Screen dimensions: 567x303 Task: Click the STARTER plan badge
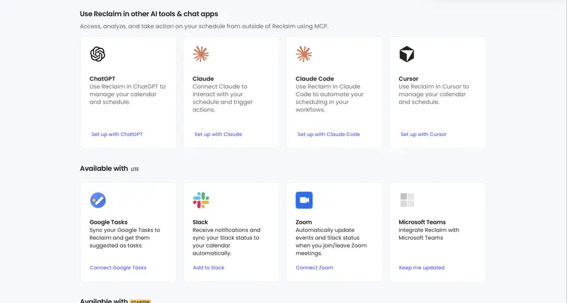[140, 301]
